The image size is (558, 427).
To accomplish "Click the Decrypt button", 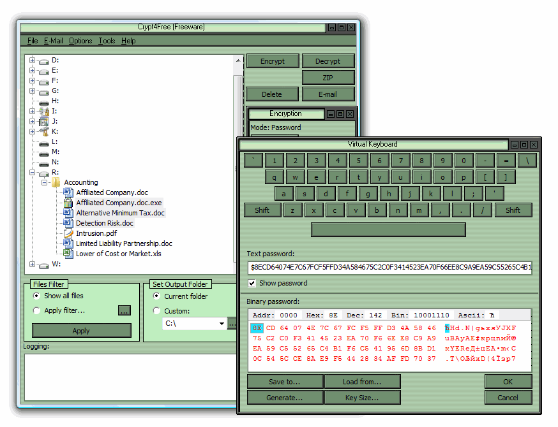I will pyautogui.click(x=328, y=61).
